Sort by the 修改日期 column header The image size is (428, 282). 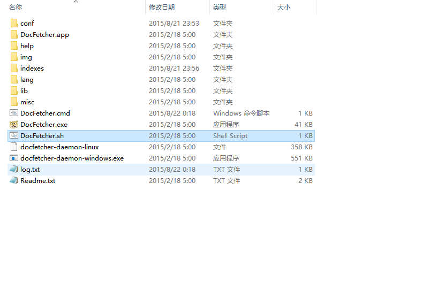(162, 7)
